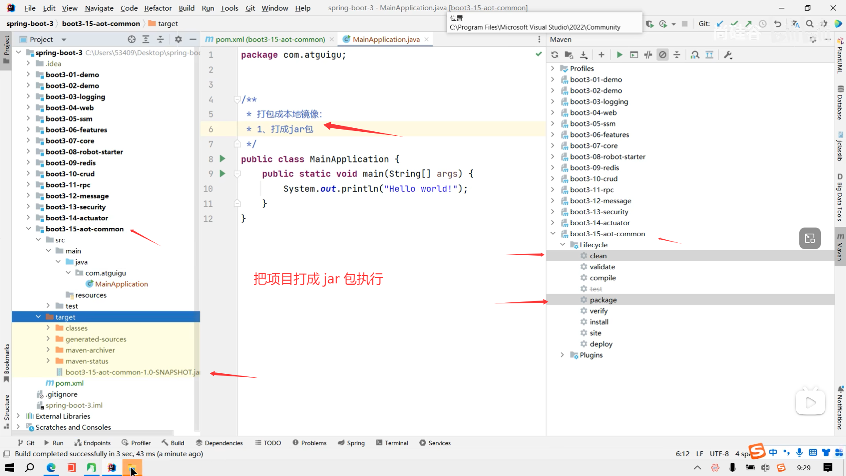The image size is (846, 476).
Task: Collapse the target folder in Project tree
Action: (x=38, y=317)
